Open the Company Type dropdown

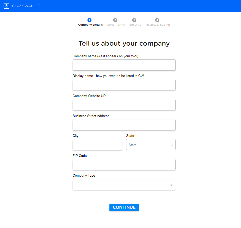point(124,185)
